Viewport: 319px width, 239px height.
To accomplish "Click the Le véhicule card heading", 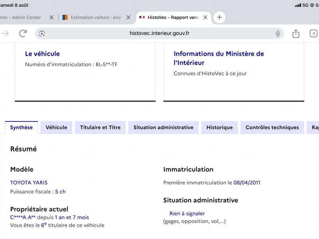I will [x=42, y=54].
